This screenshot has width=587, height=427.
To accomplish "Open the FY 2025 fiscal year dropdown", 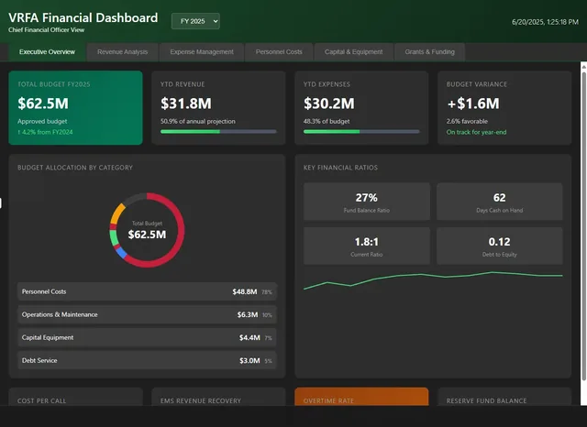I will pyautogui.click(x=195, y=21).
